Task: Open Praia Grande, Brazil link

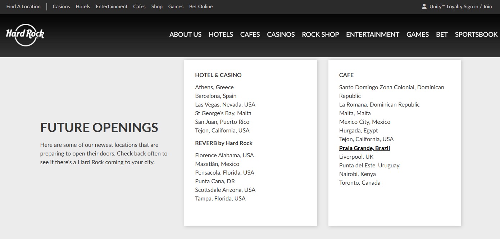Action: pos(364,148)
